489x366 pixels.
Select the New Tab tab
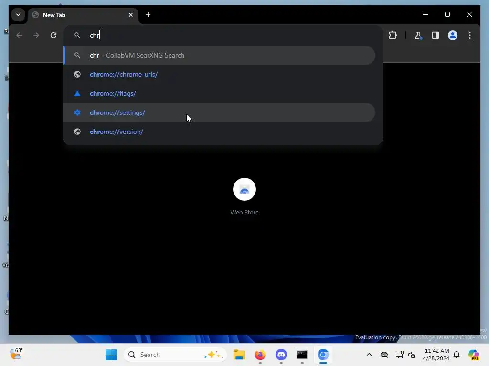point(83,15)
